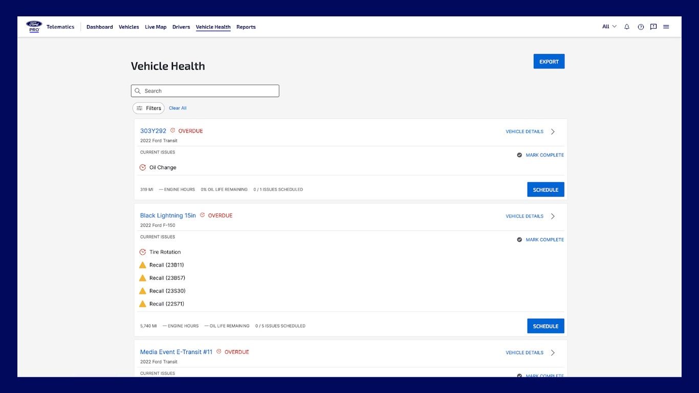Click warning triangle for Recall (23B11)
The image size is (699, 393).
point(143,265)
